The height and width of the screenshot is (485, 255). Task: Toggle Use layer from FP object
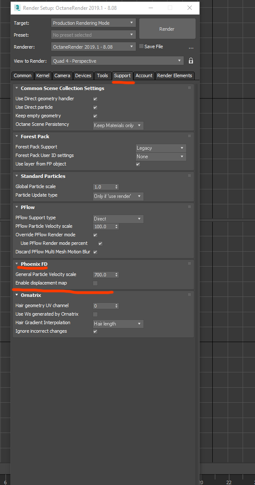[x=138, y=164]
